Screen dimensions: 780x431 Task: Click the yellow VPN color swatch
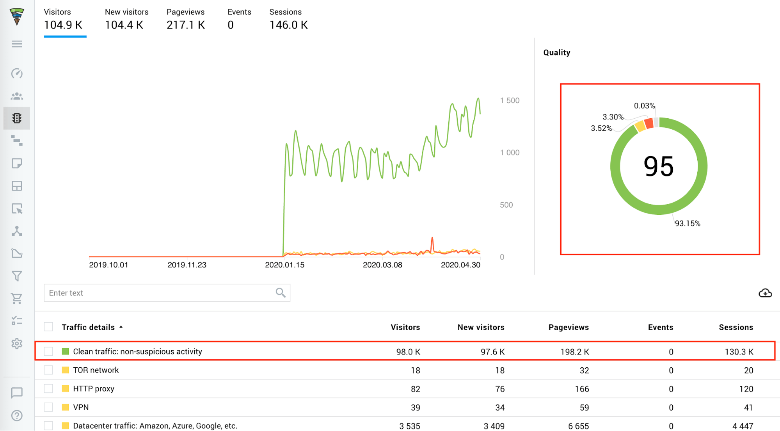point(65,407)
